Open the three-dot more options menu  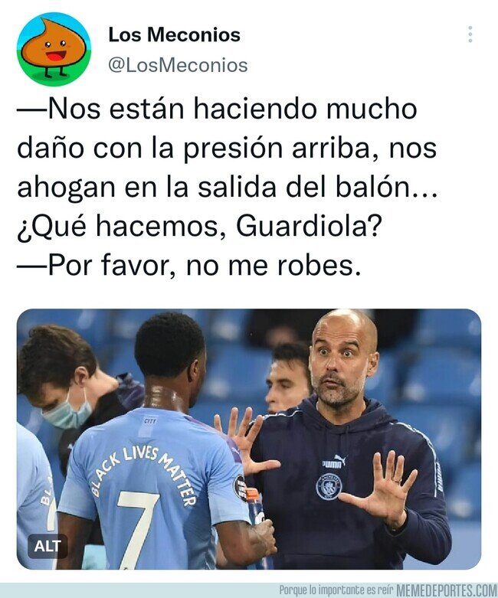tap(470, 34)
